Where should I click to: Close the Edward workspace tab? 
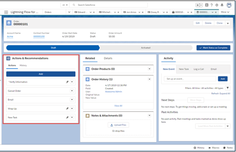[94, 12]
